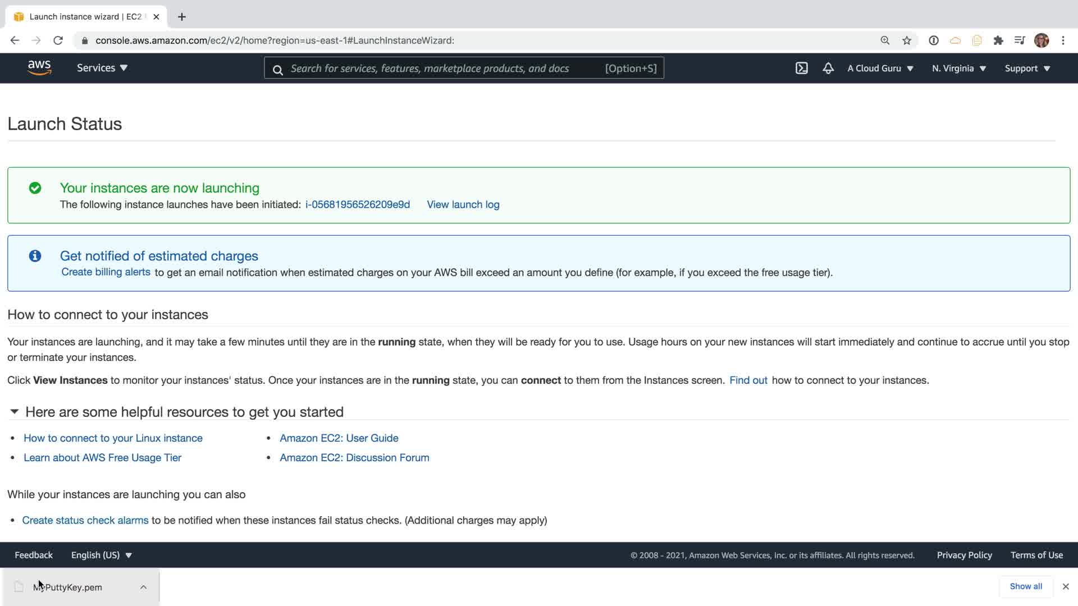Open the Support menu
Viewport: 1078px width, 606px height.
(1027, 68)
